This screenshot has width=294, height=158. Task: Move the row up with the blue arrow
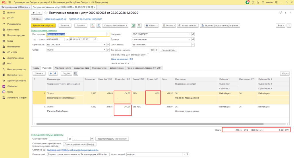51,73
